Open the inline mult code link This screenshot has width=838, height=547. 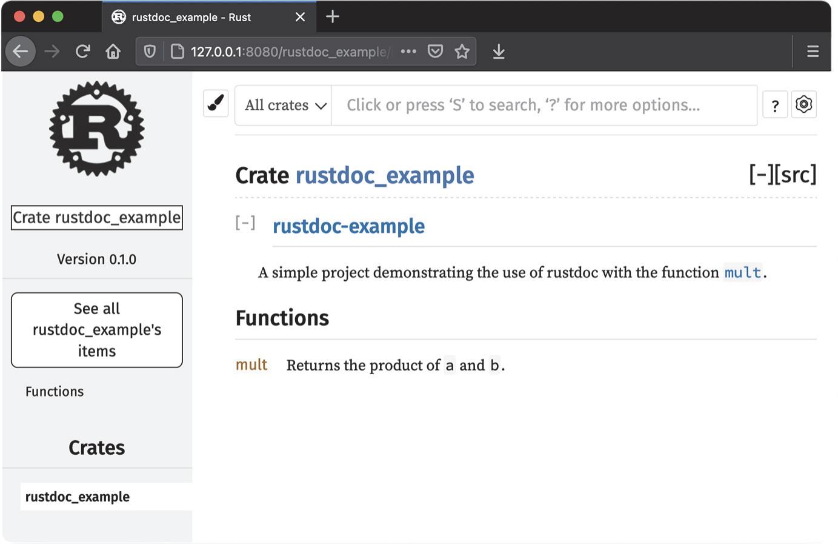coord(743,273)
